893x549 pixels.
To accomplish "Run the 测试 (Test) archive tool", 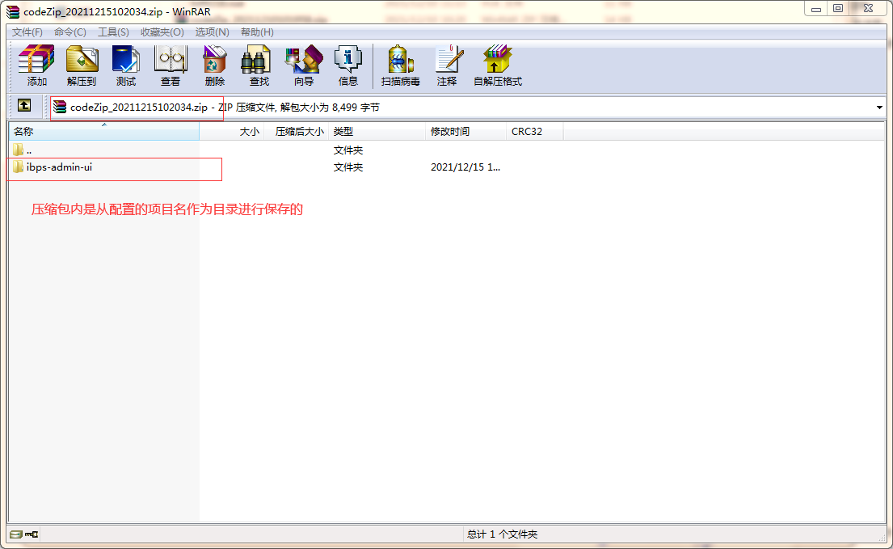I will [125, 65].
